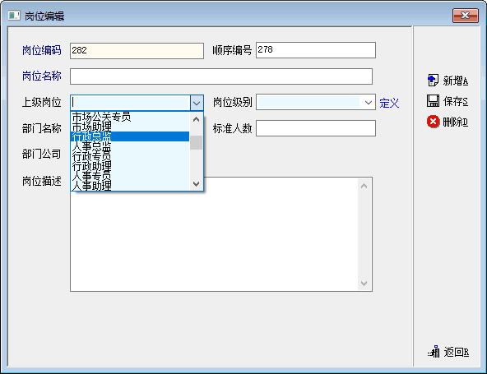Image resolution: width=487 pixels, height=374 pixels.
Task: Click dropdown list scroll-down arrow
Action: click(196, 184)
